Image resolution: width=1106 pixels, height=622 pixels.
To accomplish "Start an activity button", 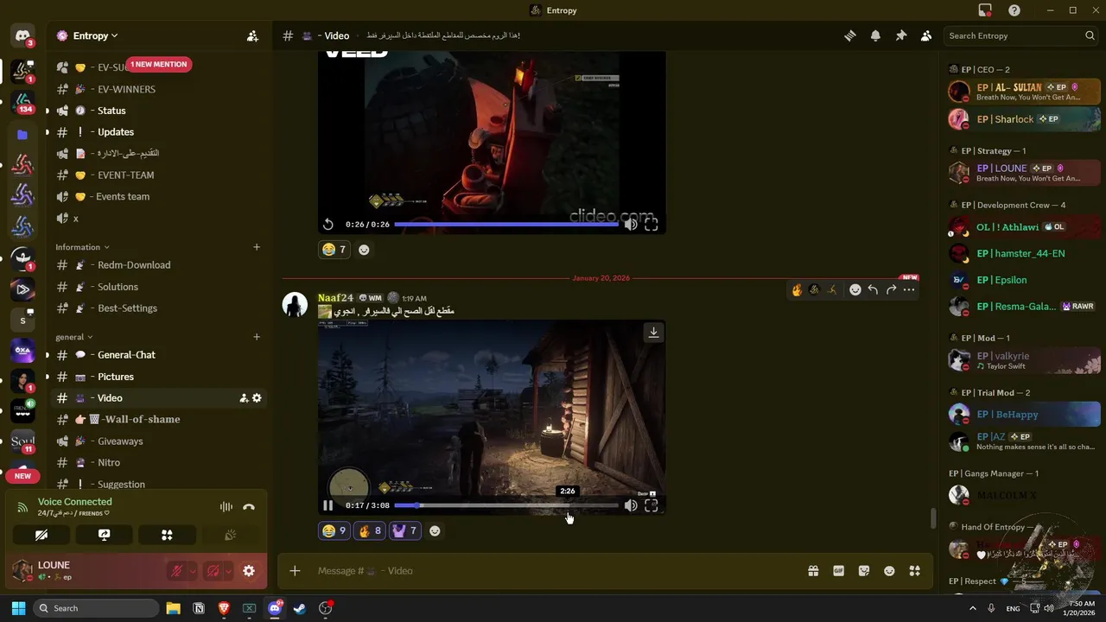I will (x=167, y=536).
